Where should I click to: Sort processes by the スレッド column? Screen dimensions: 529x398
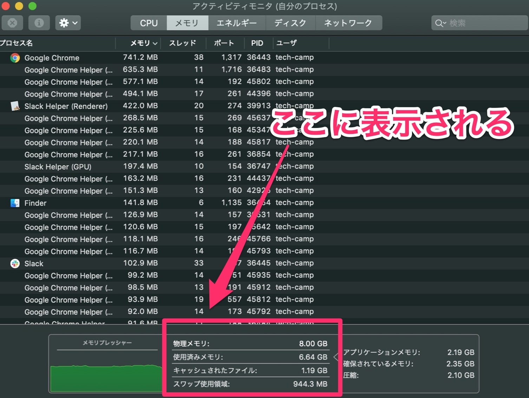pyautogui.click(x=183, y=43)
